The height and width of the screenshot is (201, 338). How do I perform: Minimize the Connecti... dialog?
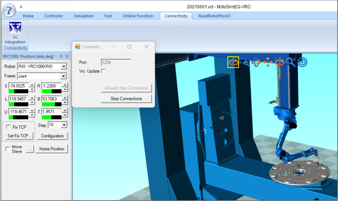[113, 47]
